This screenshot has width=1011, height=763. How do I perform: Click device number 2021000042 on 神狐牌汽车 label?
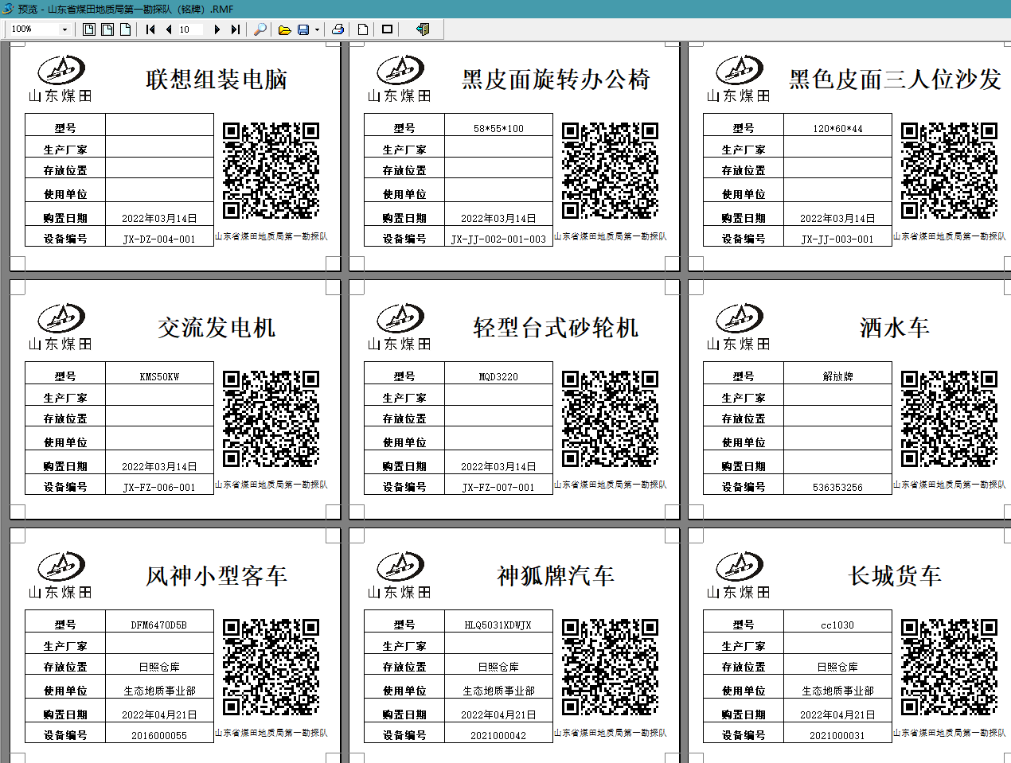[498, 736]
